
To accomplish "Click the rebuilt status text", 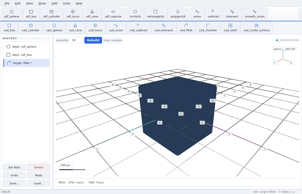I will coord(6,192).
